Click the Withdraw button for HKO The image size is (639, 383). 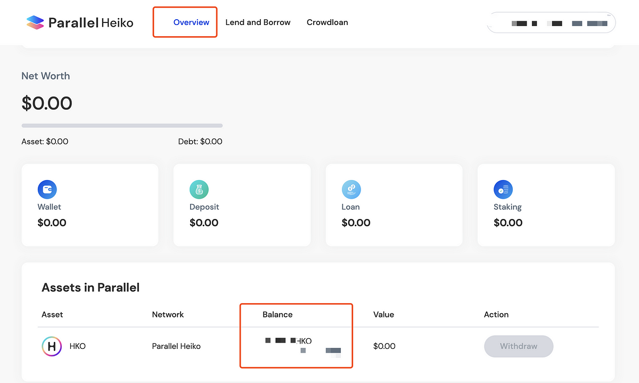click(519, 346)
